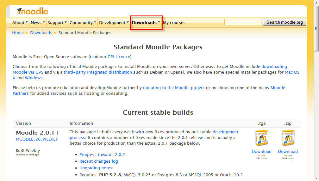Expand the Support dropdown menu

pyautogui.click(x=57, y=22)
